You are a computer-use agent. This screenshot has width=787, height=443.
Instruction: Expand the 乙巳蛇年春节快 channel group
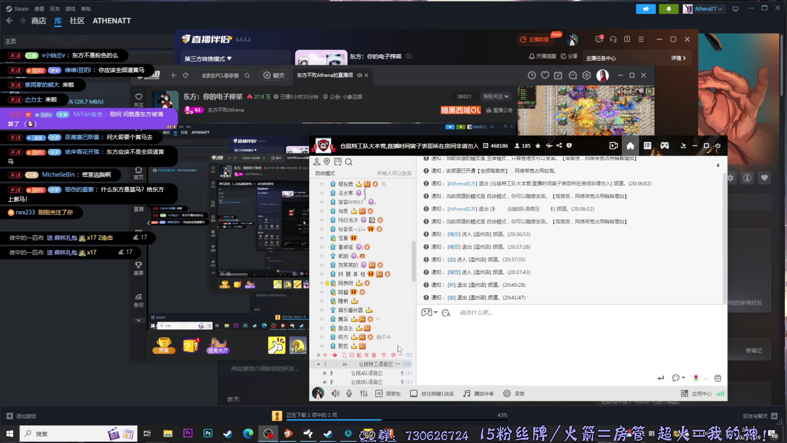(x=318, y=355)
